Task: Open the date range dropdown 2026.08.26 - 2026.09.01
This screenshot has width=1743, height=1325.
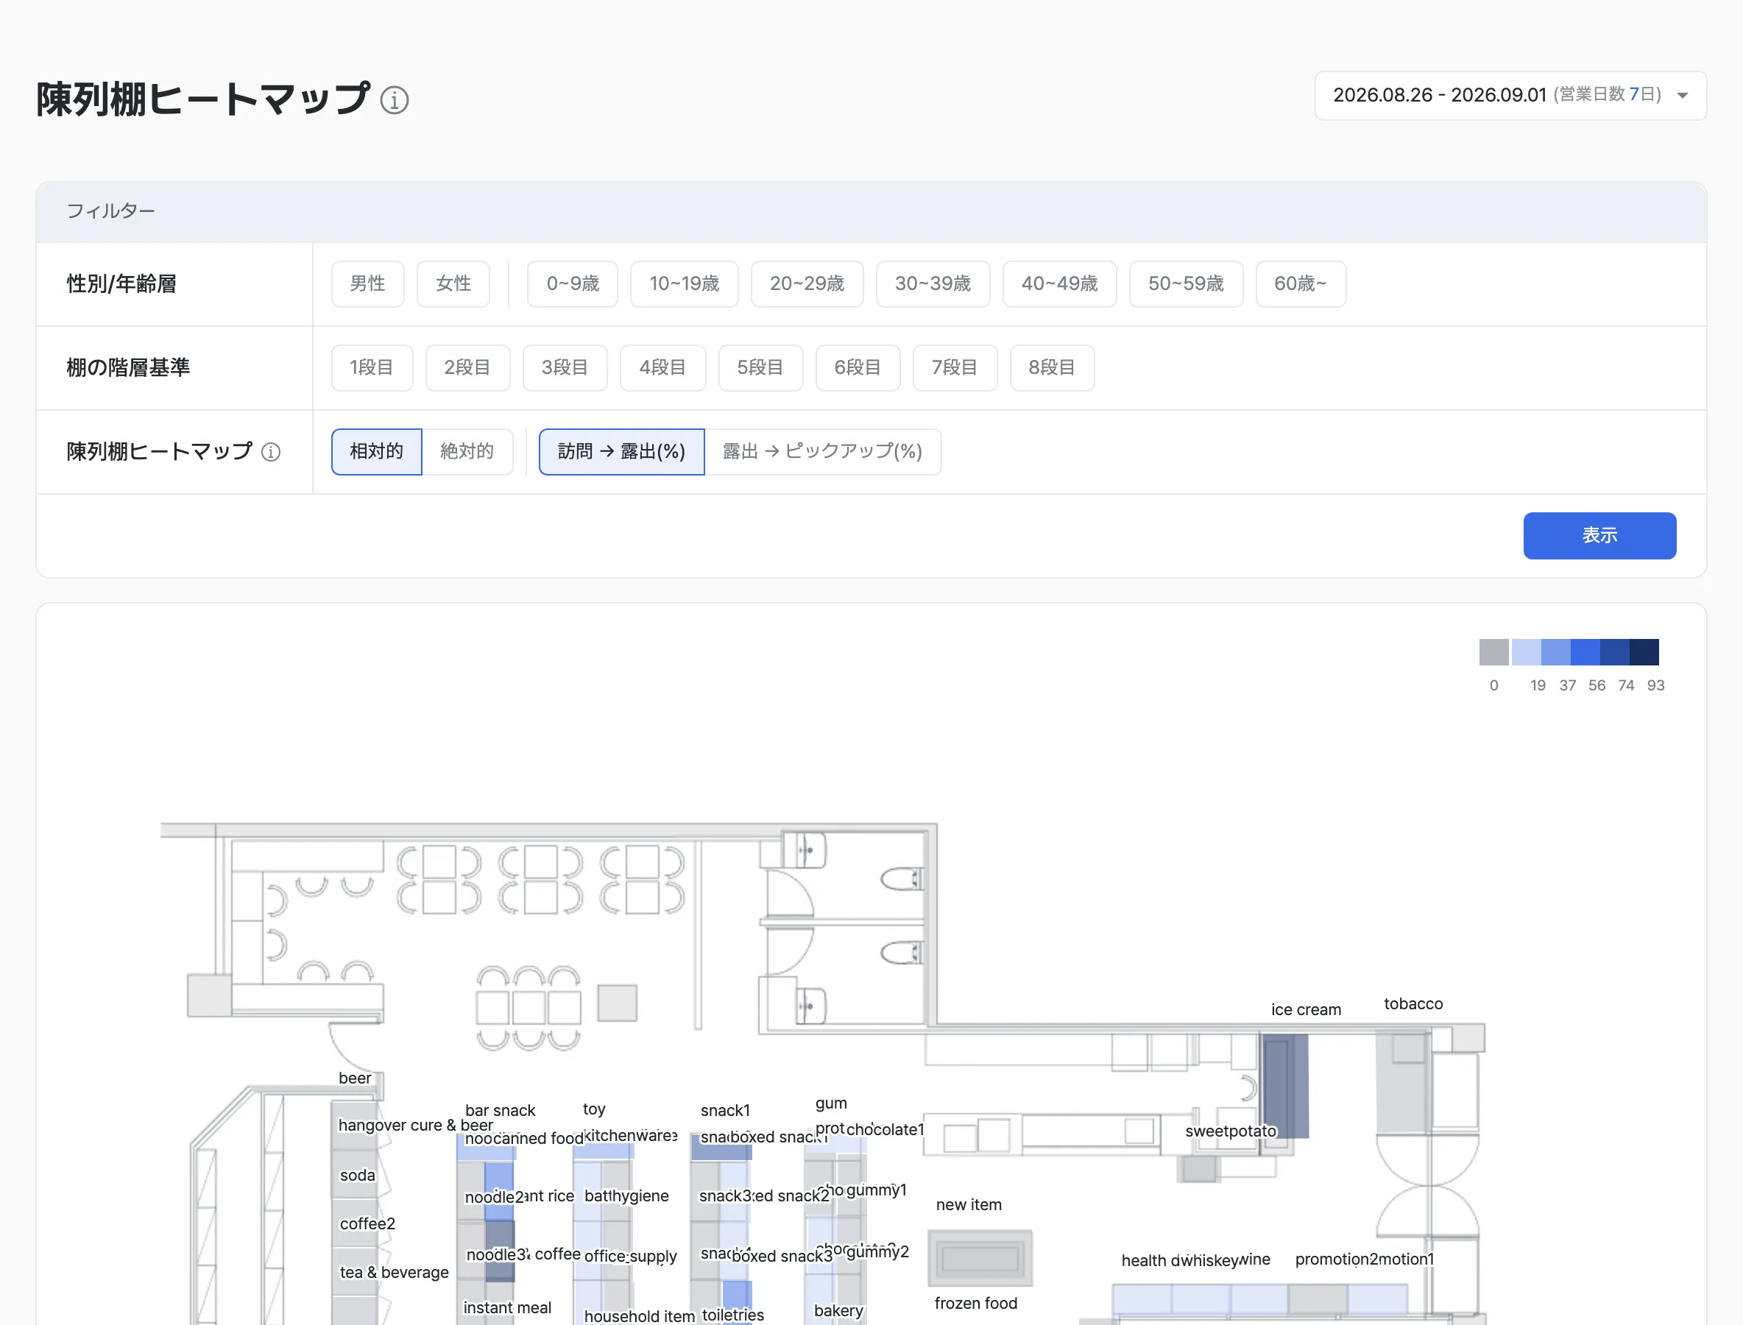Action: pyautogui.click(x=1510, y=96)
